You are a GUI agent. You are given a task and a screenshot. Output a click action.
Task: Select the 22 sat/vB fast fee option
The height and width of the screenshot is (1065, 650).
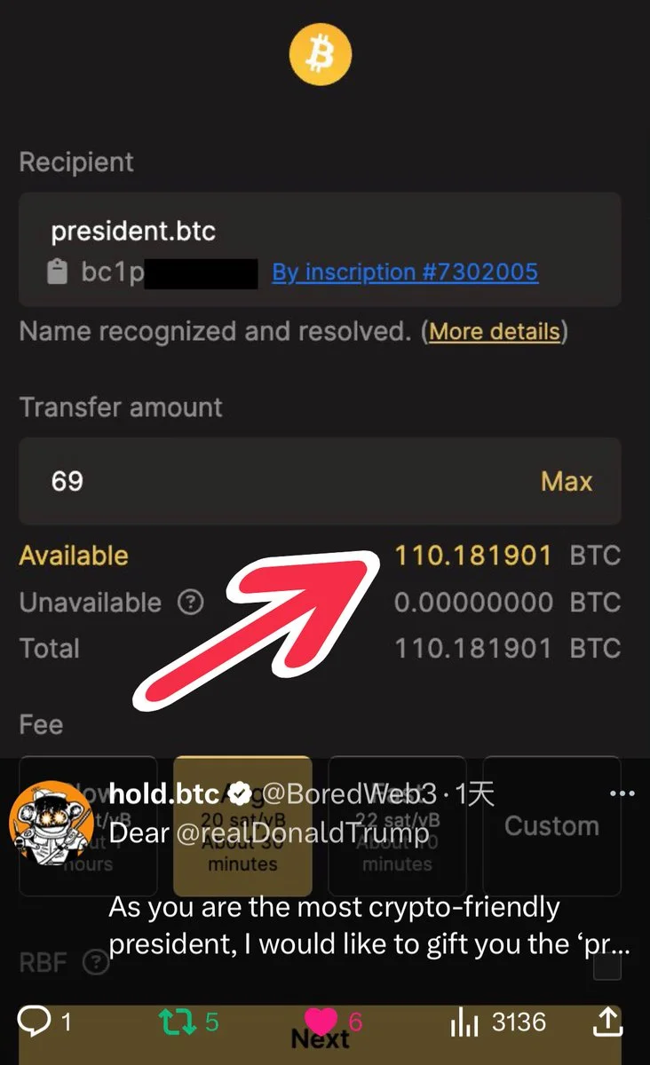[x=397, y=826]
